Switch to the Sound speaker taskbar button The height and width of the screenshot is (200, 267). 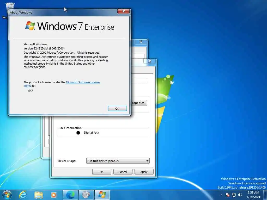(86, 195)
